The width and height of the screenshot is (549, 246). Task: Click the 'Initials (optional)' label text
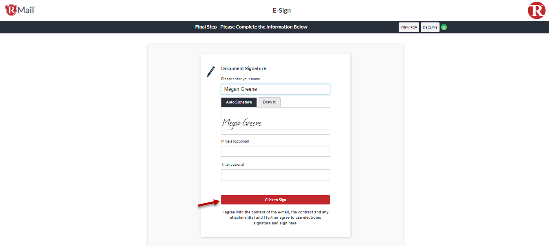235,141
